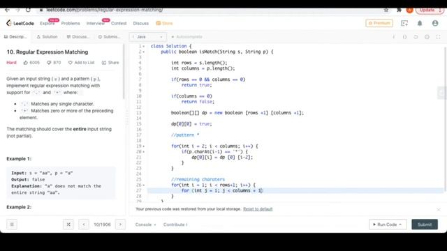Click the Example 1 input code block

(61, 183)
